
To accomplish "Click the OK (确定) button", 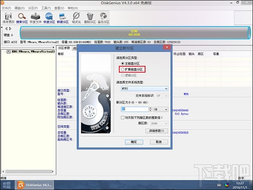I will coord(134,142).
